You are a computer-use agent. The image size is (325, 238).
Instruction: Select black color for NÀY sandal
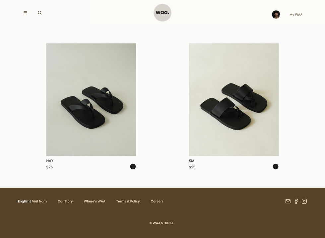pyautogui.click(x=133, y=166)
